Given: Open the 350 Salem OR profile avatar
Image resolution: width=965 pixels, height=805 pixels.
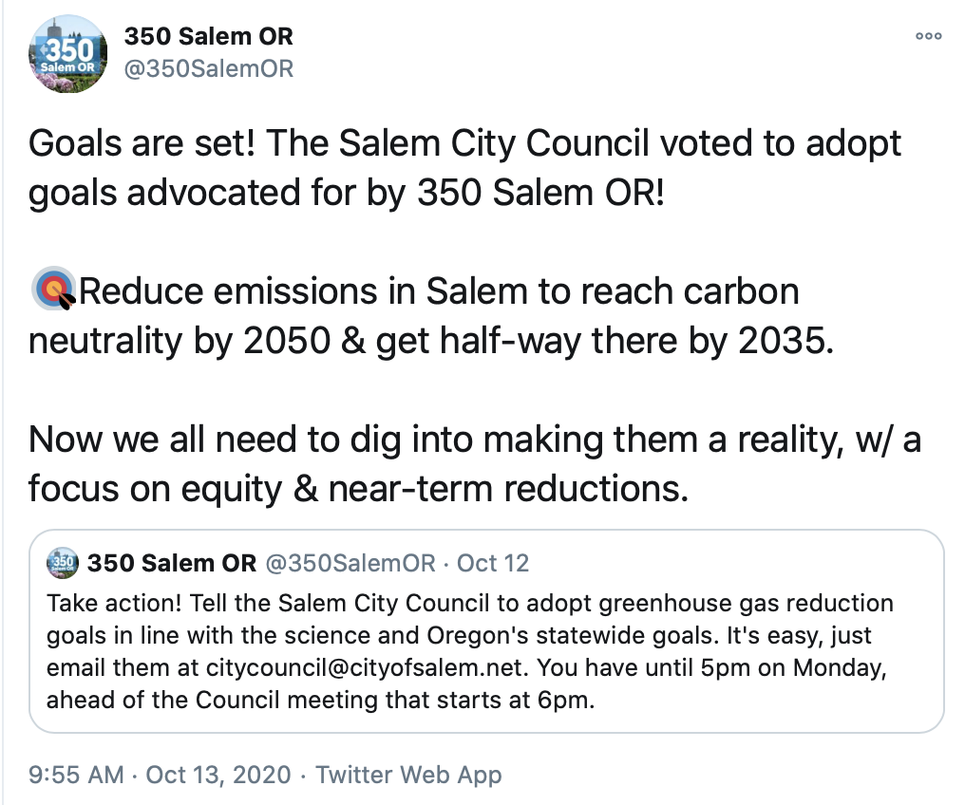Looking at the screenshot, I should (x=69, y=54).
